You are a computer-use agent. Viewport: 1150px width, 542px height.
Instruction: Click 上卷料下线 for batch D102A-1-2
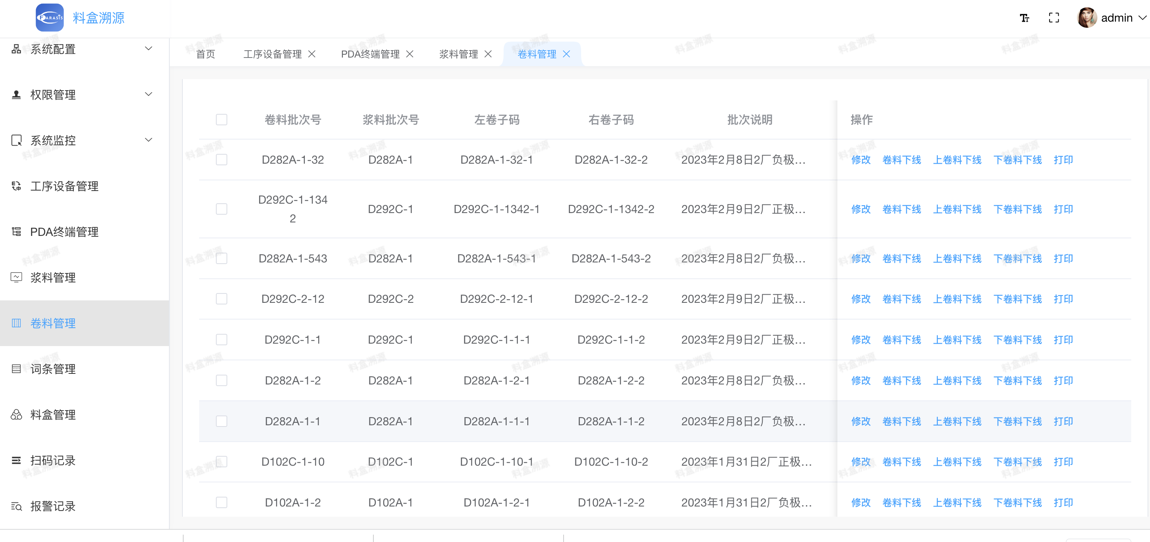[957, 503]
